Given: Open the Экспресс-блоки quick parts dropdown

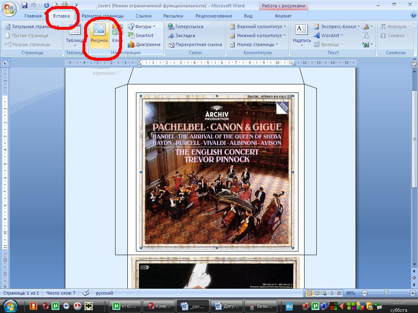Looking at the screenshot, I should pos(337,26).
